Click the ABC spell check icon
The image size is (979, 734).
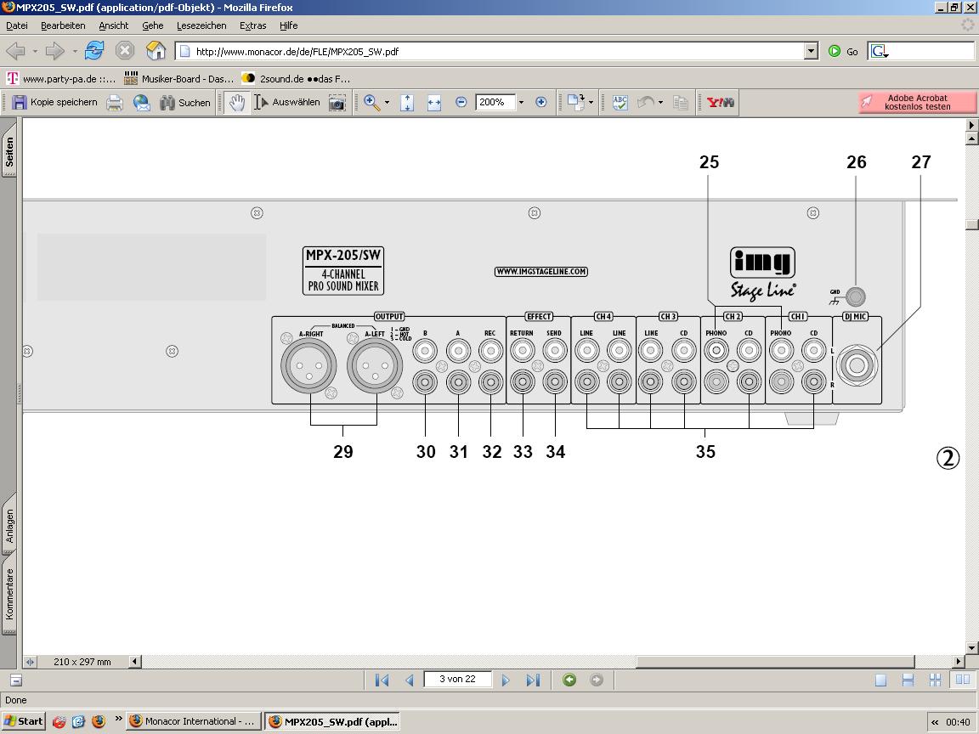pyautogui.click(x=620, y=102)
